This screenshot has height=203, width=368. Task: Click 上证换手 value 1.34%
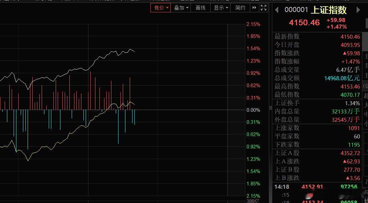pyautogui.click(x=353, y=103)
